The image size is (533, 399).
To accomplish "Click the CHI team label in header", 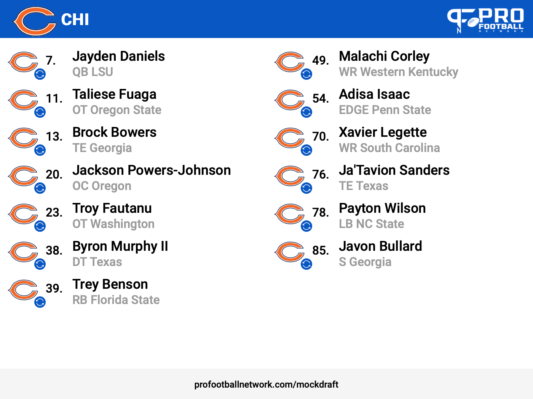I will (75, 20).
